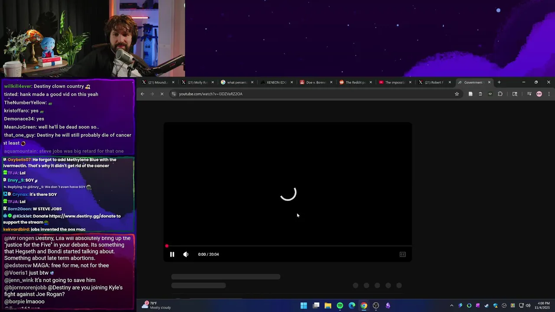
Task: Open network status tray icon
Action: click(x=521, y=305)
